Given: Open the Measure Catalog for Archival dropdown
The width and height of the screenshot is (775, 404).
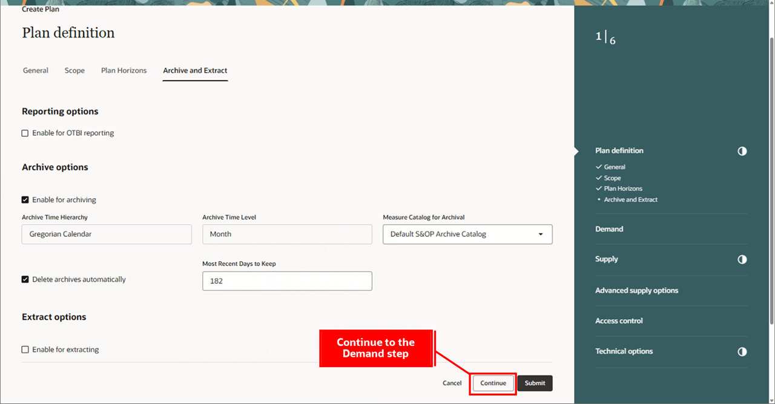Looking at the screenshot, I should pos(467,234).
